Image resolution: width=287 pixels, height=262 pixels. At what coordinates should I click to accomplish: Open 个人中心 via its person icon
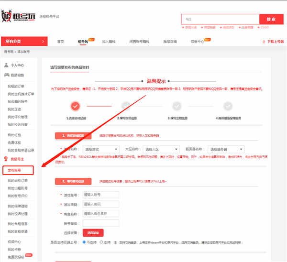(x=6, y=65)
